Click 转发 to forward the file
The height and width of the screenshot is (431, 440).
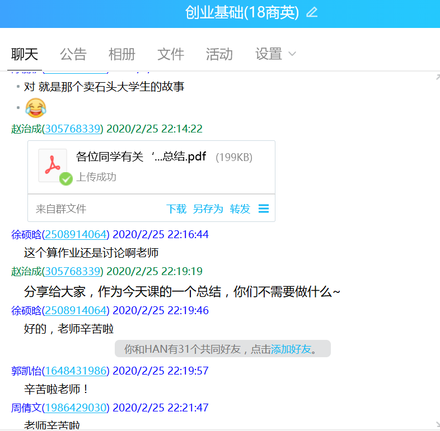point(240,209)
